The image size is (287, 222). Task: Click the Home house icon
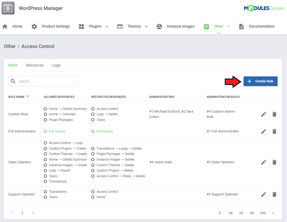[5, 27]
